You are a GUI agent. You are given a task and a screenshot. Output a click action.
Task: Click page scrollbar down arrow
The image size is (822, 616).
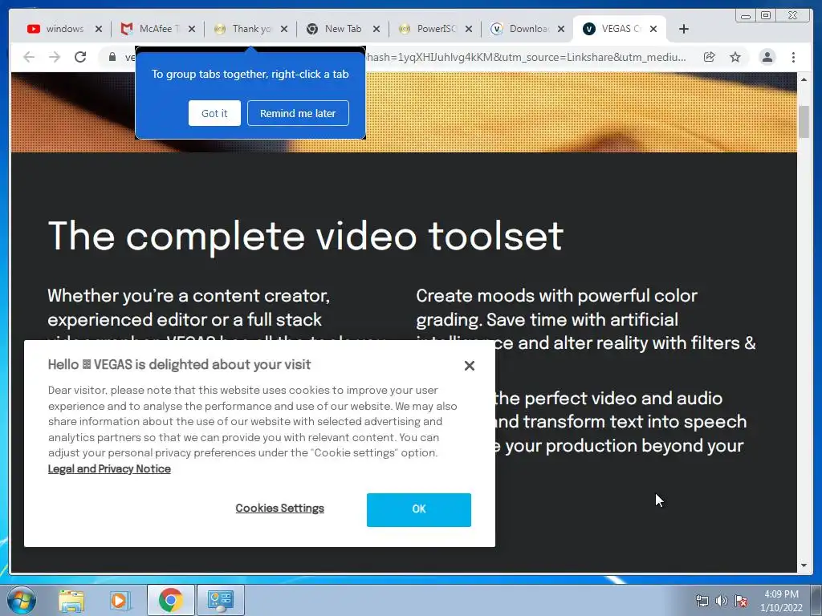[x=804, y=565]
